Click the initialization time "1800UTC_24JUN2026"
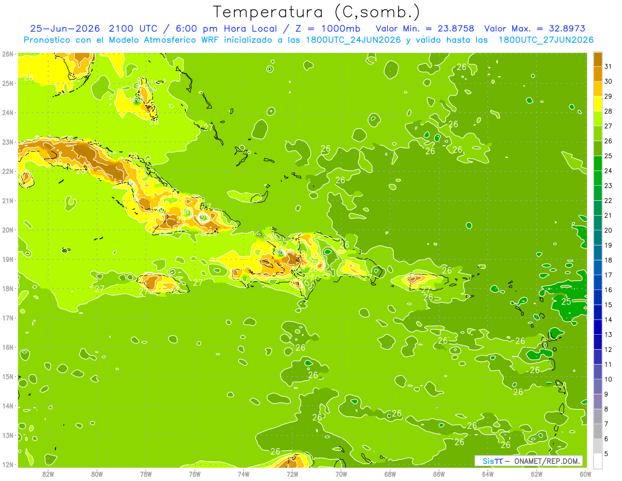 point(352,39)
